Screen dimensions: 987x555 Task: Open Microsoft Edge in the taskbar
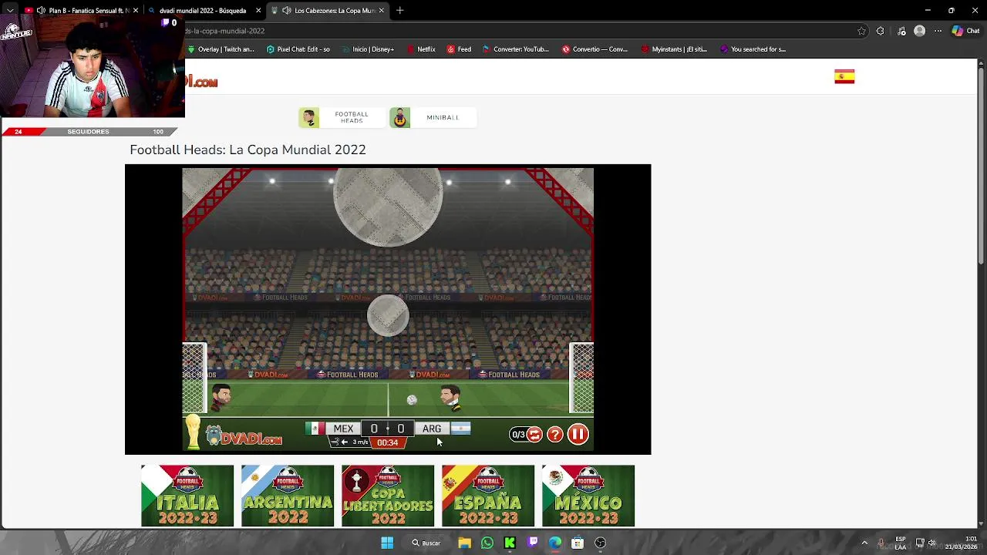pyautogui.click(x=555, y=543)
